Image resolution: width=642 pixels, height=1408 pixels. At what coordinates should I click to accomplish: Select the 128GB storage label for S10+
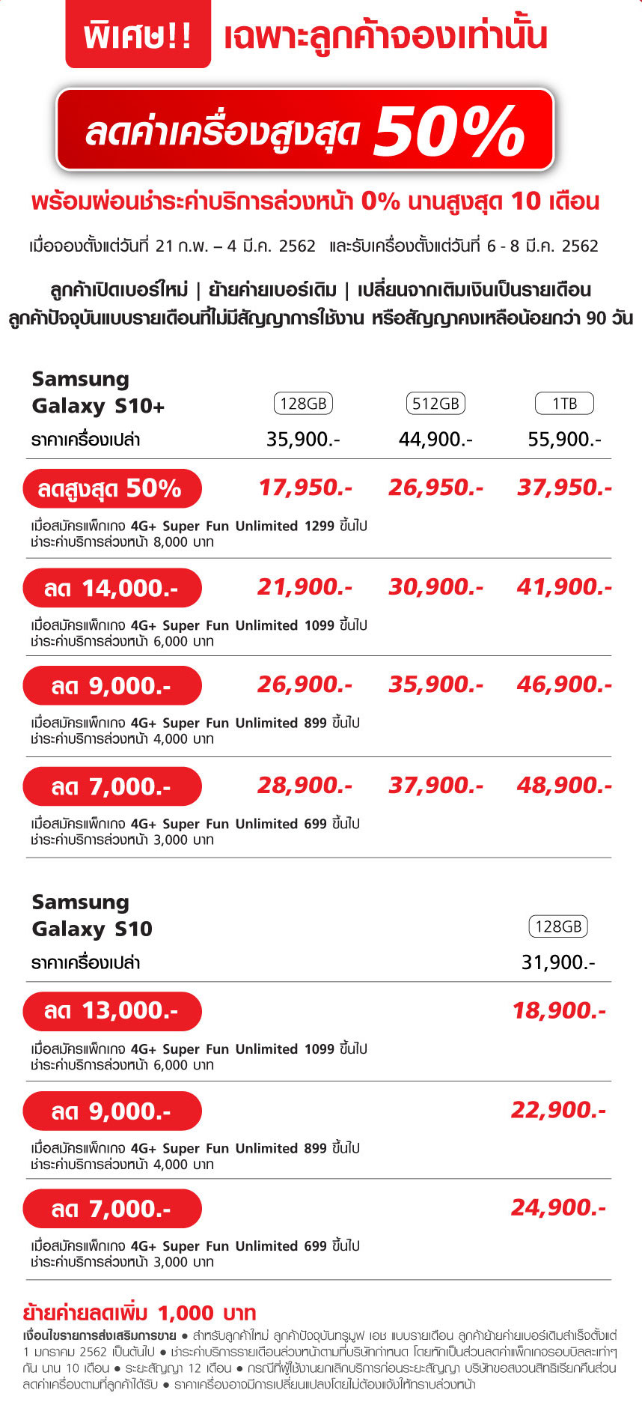pos(303,404)
